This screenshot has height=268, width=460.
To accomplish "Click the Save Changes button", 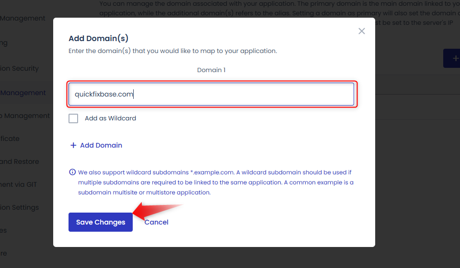I will [101, 222].
